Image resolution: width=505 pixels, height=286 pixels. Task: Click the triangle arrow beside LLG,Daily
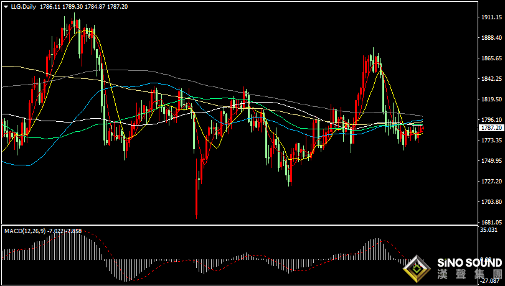coord(5,6)
